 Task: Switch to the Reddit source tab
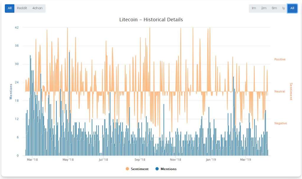click(22, 8)
